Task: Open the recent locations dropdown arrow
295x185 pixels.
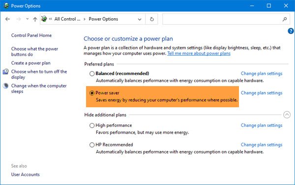Action: [x=28, y=19]
